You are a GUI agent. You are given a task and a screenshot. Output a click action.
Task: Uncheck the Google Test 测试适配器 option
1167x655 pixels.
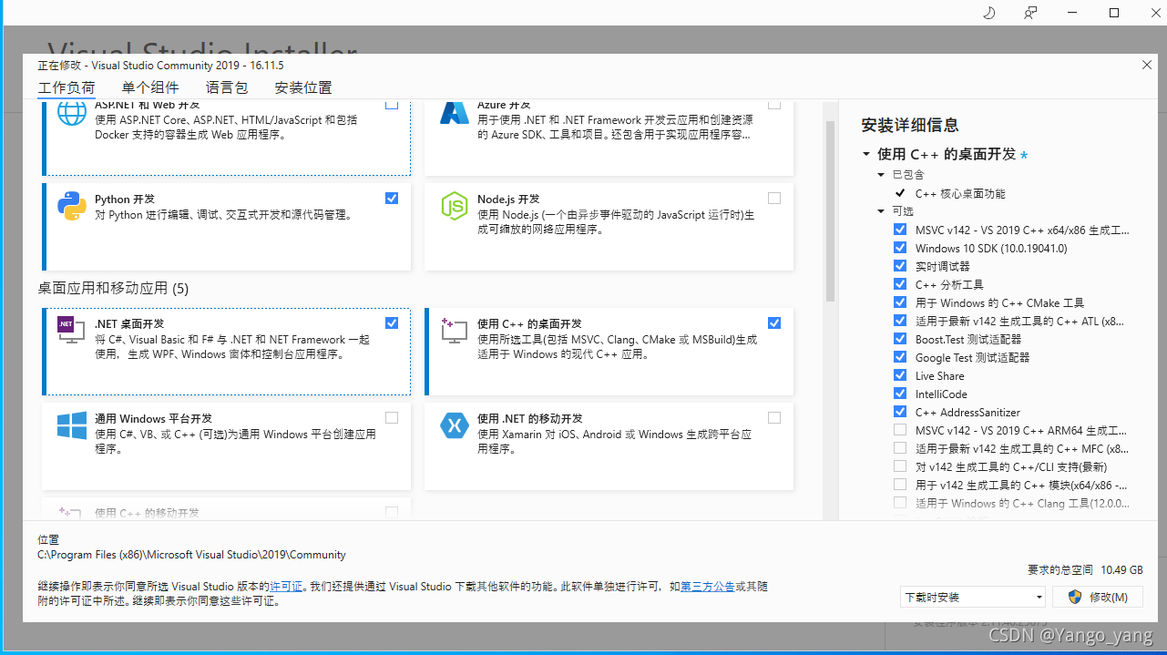[900, 357]
